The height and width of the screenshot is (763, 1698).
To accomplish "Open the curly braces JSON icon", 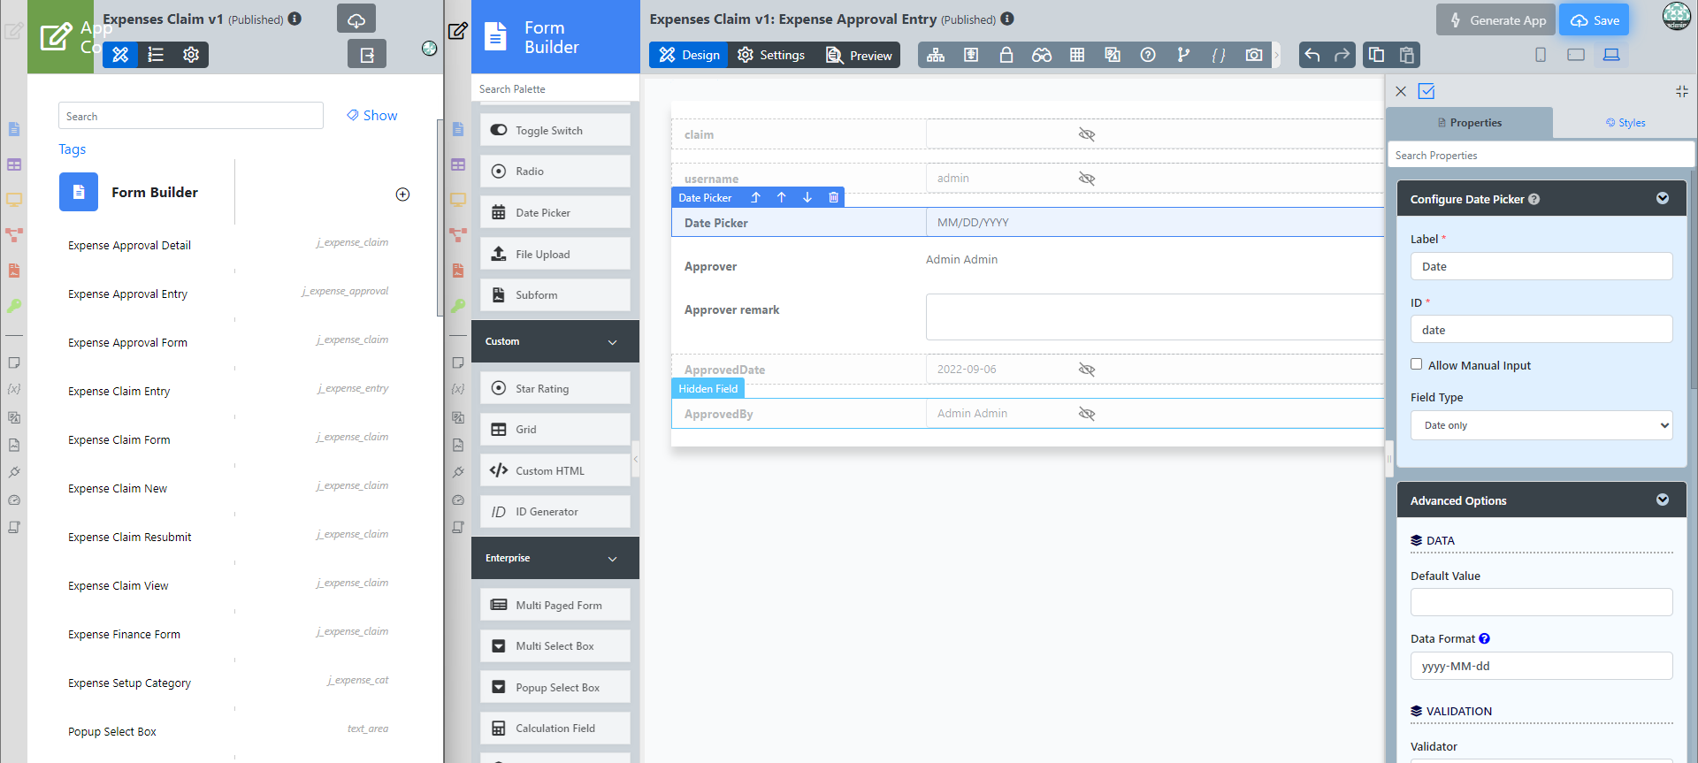I will pos(1219,55).
